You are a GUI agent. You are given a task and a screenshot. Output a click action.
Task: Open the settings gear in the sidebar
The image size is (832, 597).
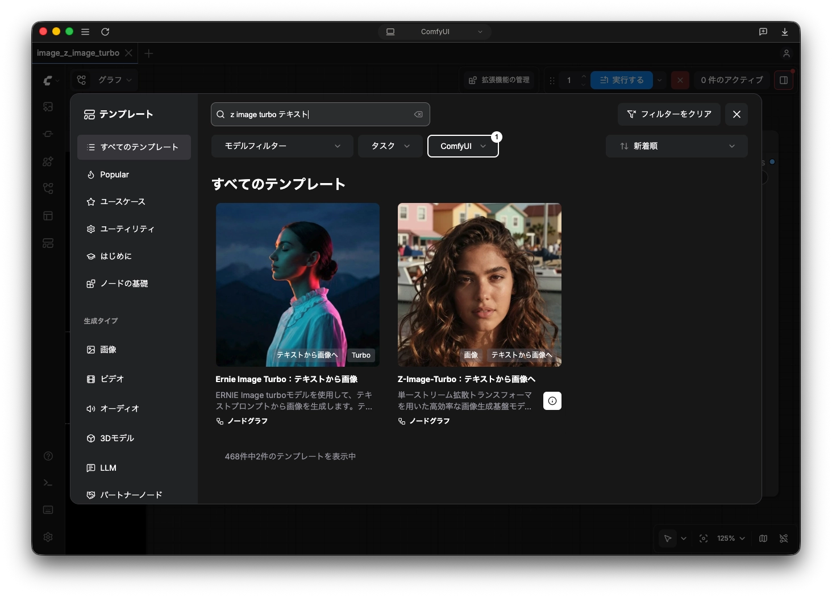[x=48, y=537]
